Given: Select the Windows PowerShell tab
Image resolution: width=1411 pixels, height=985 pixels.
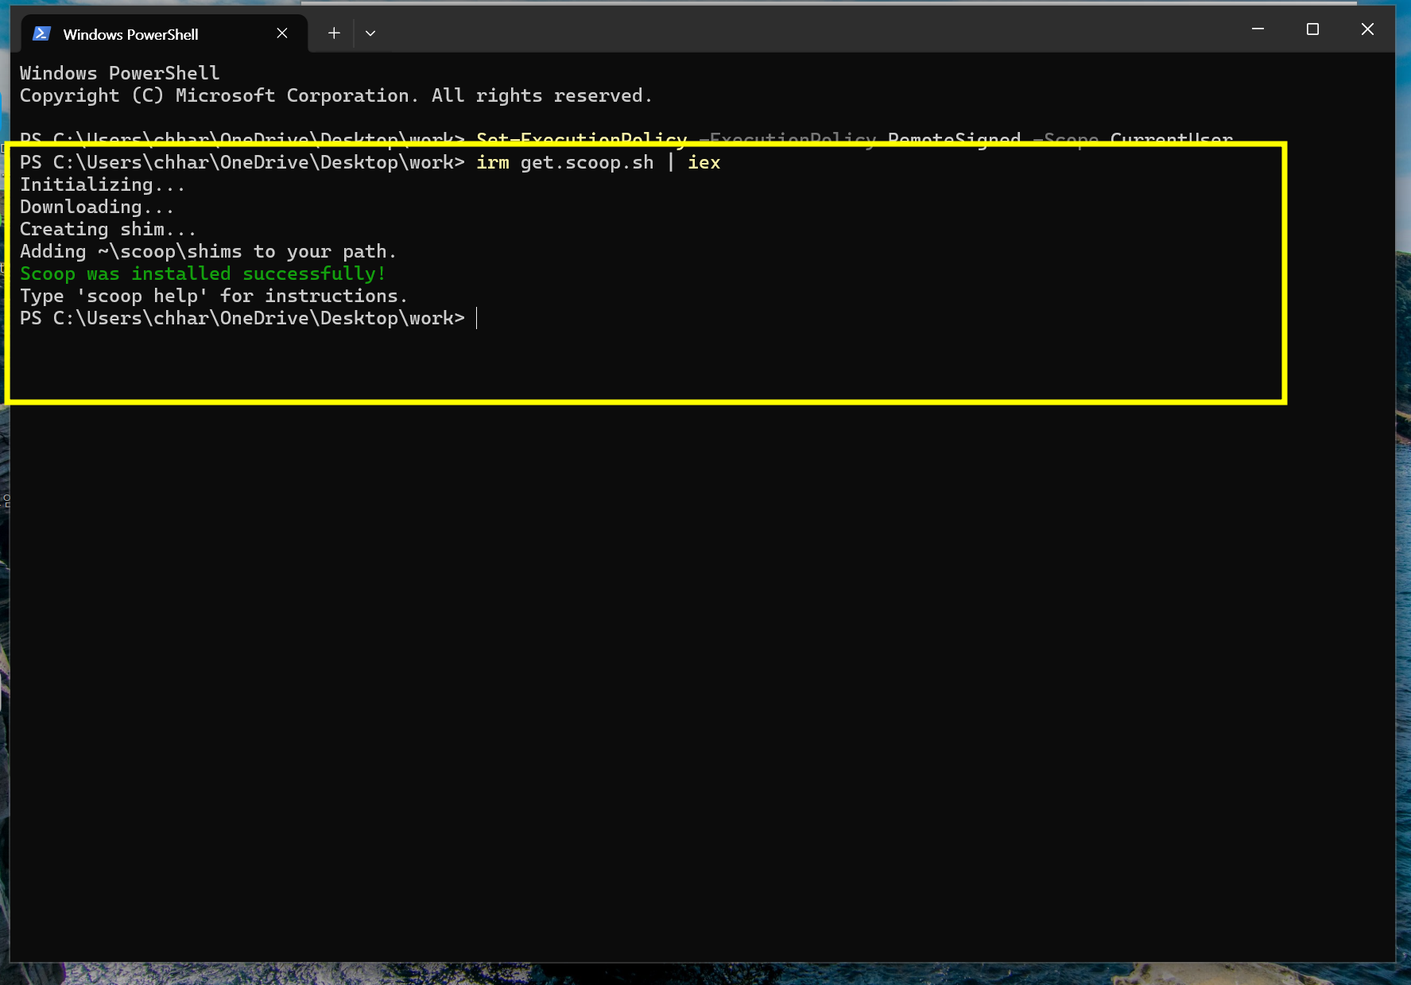Looking at the screenshot, I should point(163,33).
